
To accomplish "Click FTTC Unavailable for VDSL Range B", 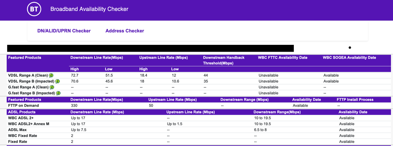I will pos(269,81).
